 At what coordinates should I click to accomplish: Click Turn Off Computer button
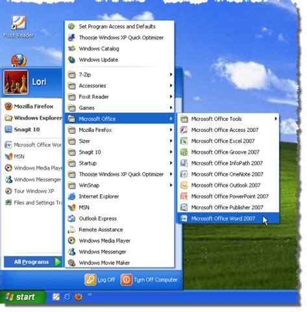pyautogui.click(x=149, y=279)
